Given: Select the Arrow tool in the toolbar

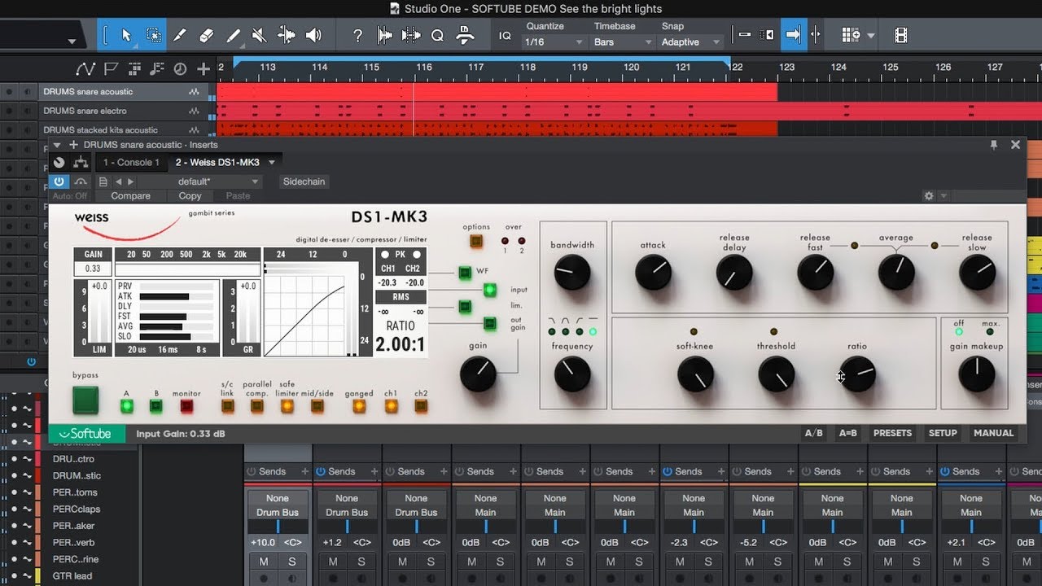Looking at the screenshot, I should [126, 35].
